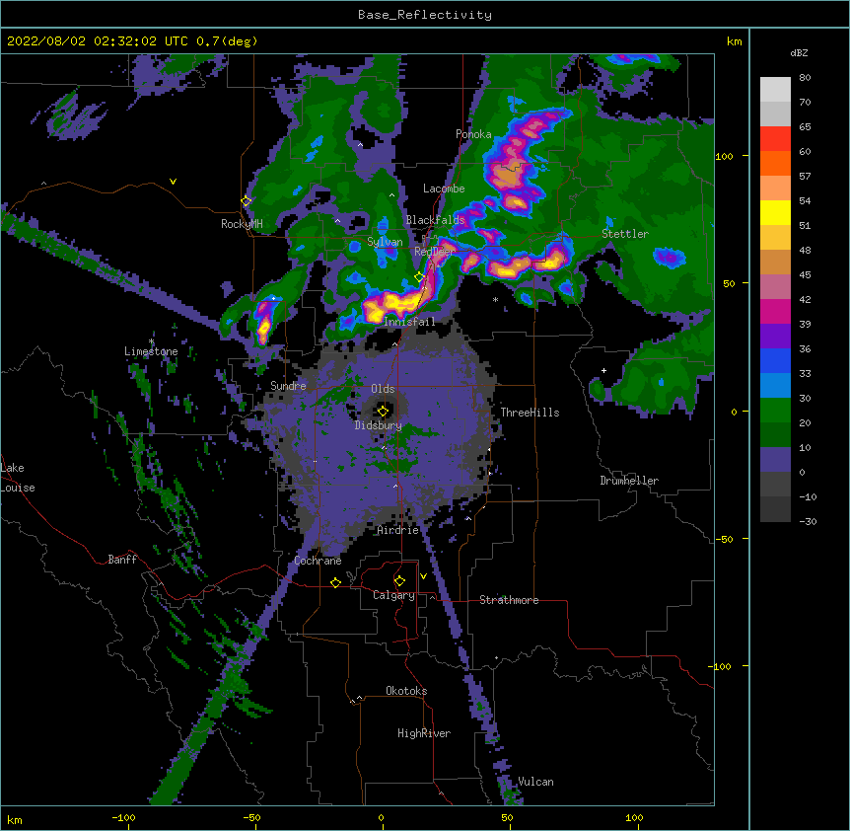
Task: Click the Drumheller city label
Action: (629, 481)
